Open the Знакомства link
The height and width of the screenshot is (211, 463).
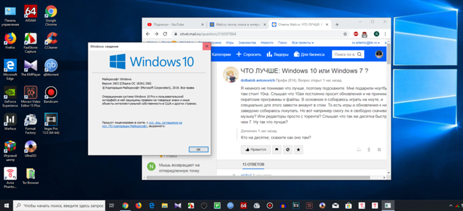tap(247, 43)
